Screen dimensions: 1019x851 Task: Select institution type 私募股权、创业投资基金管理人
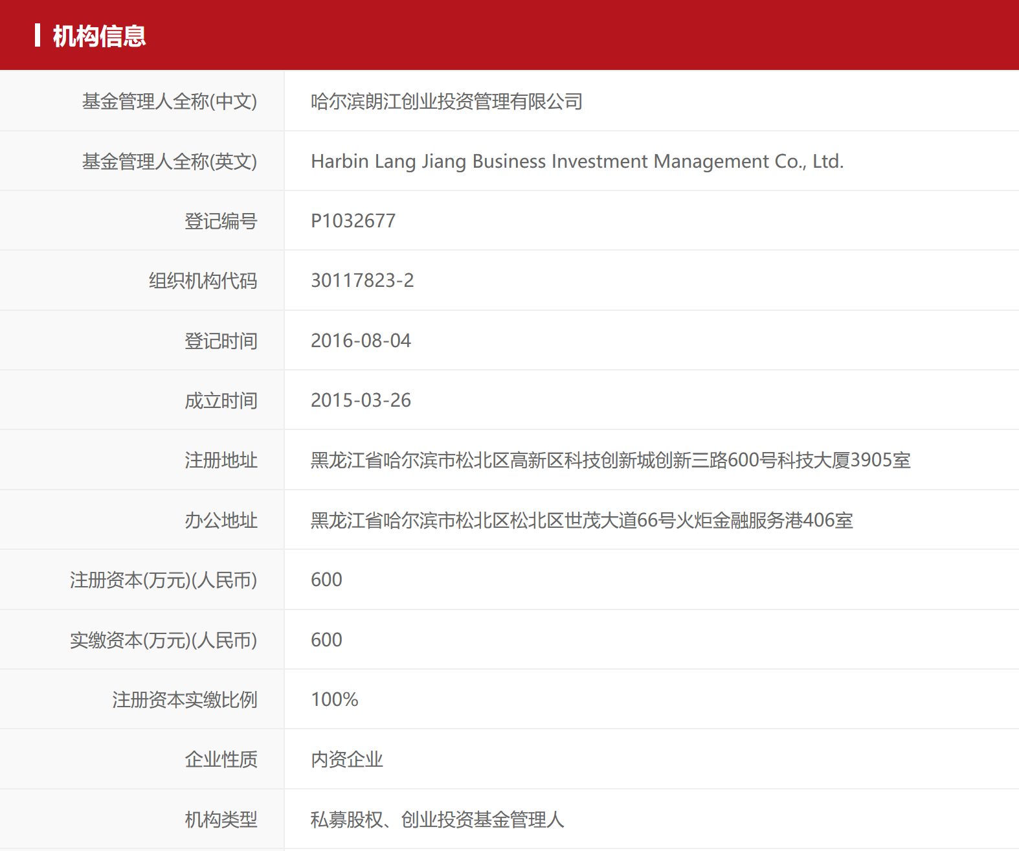438,819
